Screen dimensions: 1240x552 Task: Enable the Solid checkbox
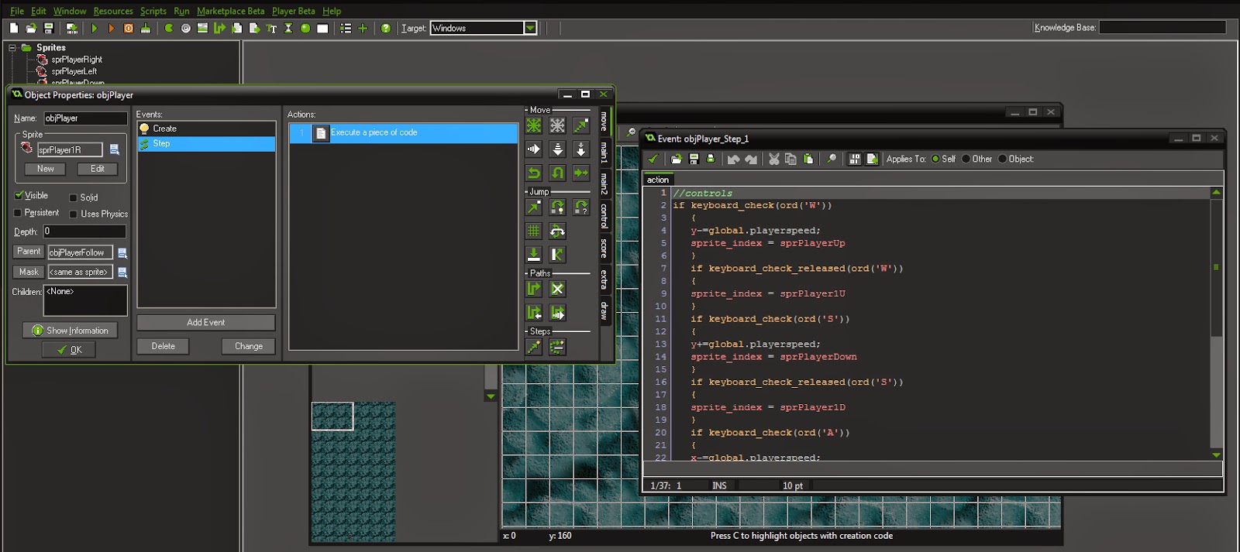click(x=74, y=197)
